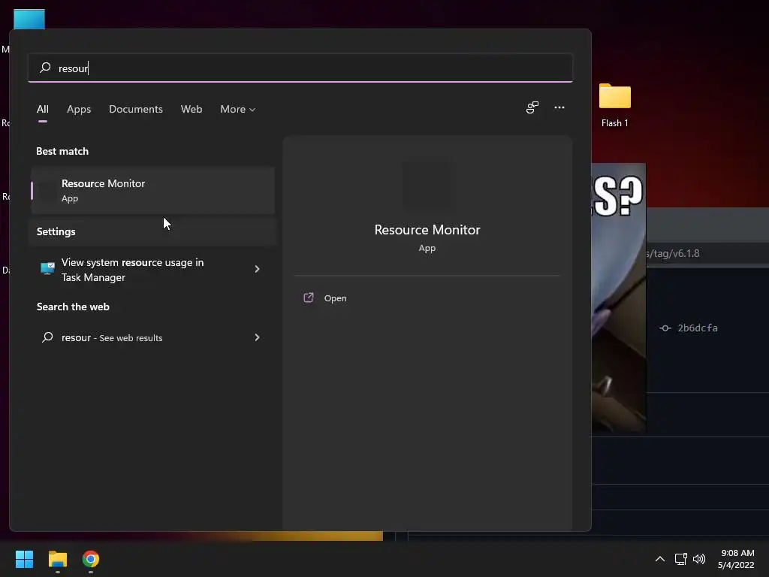This screenshot has width=769, height=577.
Task: Open the clock showing 9:08 AM 5/4/2022
Action: coord(736,559)
